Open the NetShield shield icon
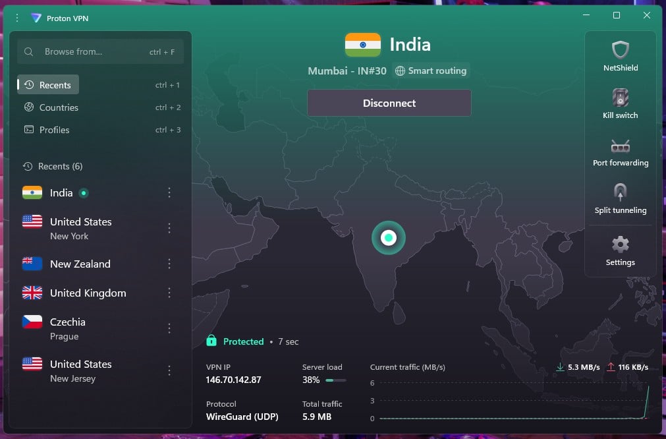This screenshot has width=666, height=439. click(620, 50)
